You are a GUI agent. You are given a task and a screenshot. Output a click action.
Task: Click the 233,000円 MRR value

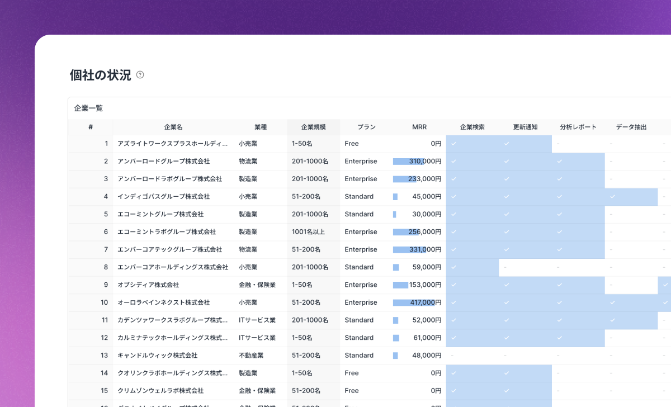coord(425,179)
